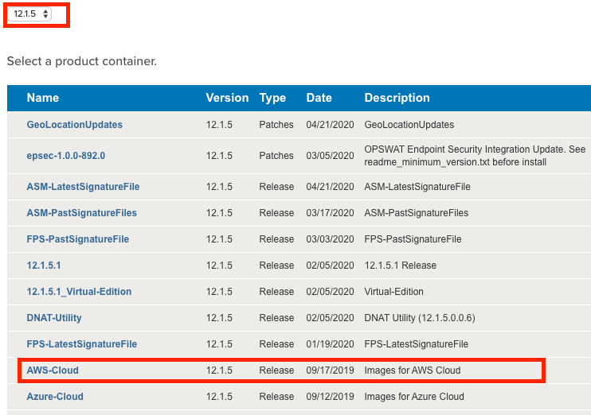Click the Name column header

pos(43,98)
